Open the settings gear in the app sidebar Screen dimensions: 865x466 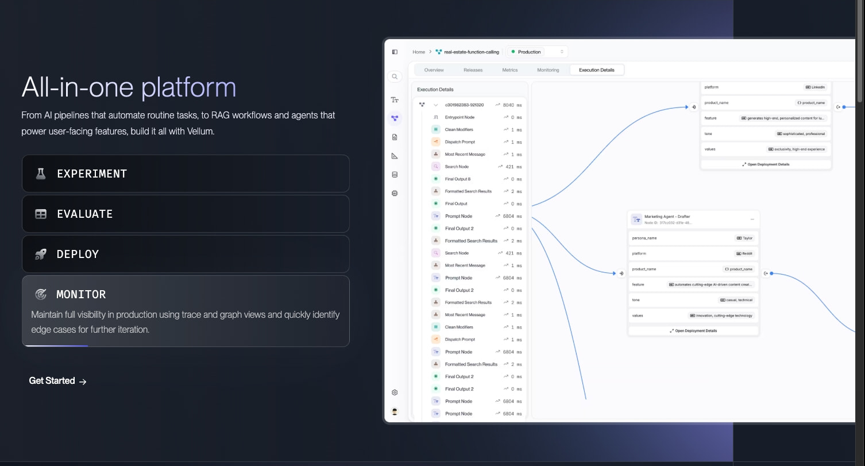tap(395, 392)
